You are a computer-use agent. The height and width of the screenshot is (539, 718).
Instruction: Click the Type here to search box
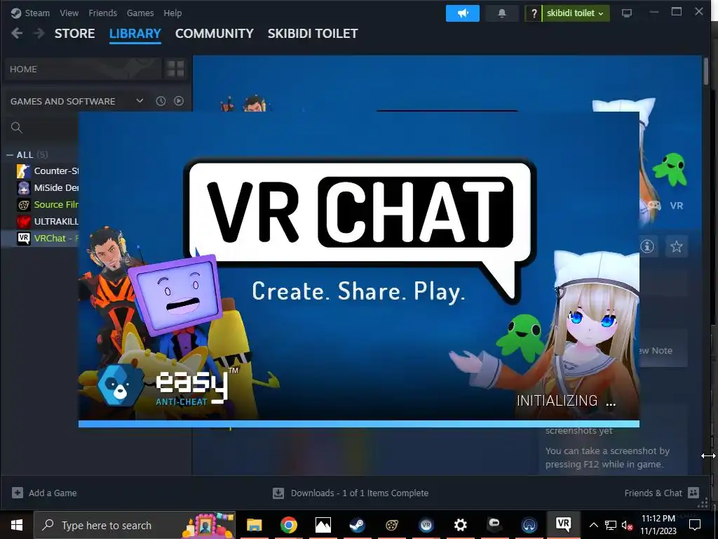click(x=135, y=525)
